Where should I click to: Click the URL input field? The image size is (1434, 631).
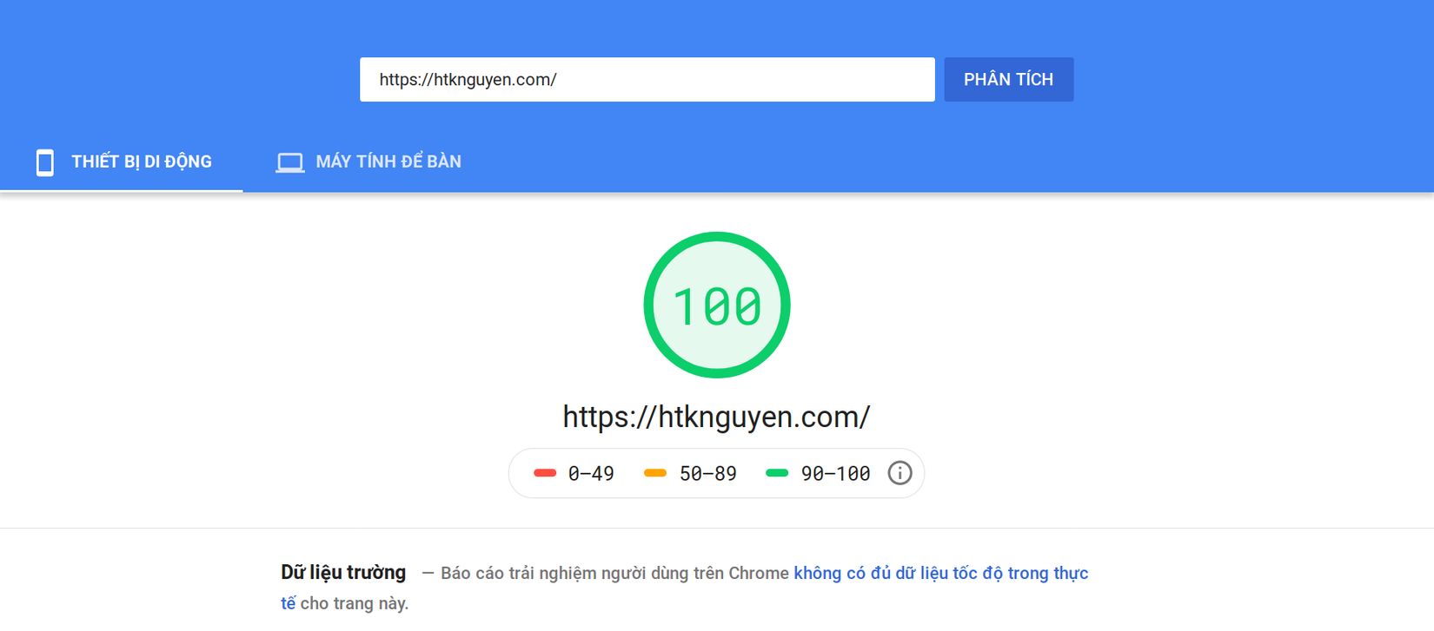647,80
